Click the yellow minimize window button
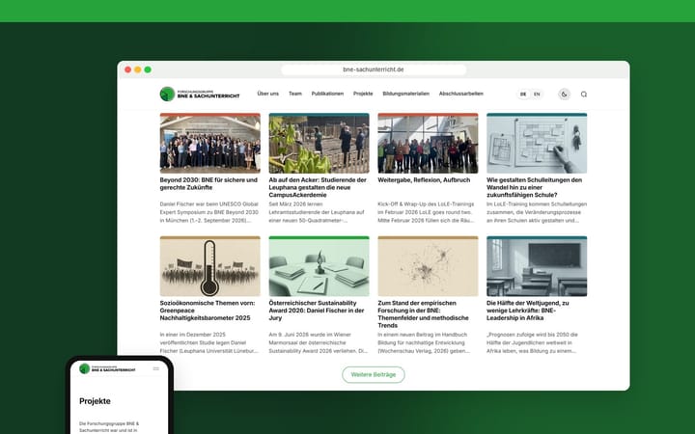 [x=138, y=69]
